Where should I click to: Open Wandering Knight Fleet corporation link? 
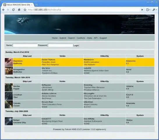52,121
